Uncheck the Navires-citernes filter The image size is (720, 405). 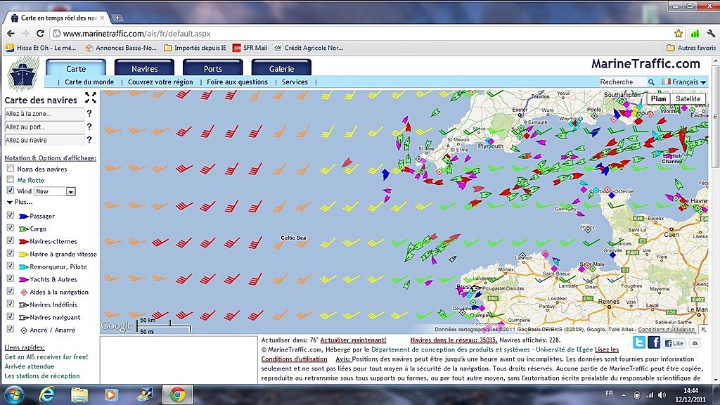10,240
